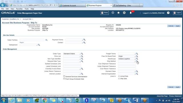Open File menu in browser

click(x=3, y=9)
